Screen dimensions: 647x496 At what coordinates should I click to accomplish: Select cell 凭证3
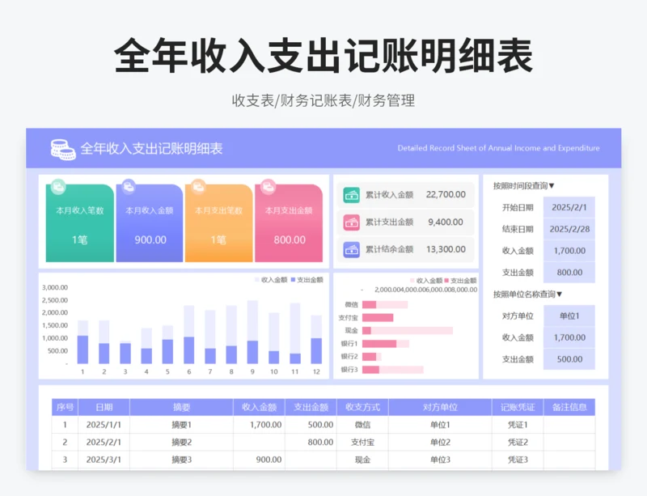(518, 460)
